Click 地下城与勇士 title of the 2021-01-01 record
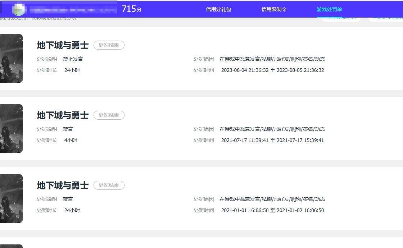Image resolution: width=403 pixels, height=248 pixels. point(63,185)
